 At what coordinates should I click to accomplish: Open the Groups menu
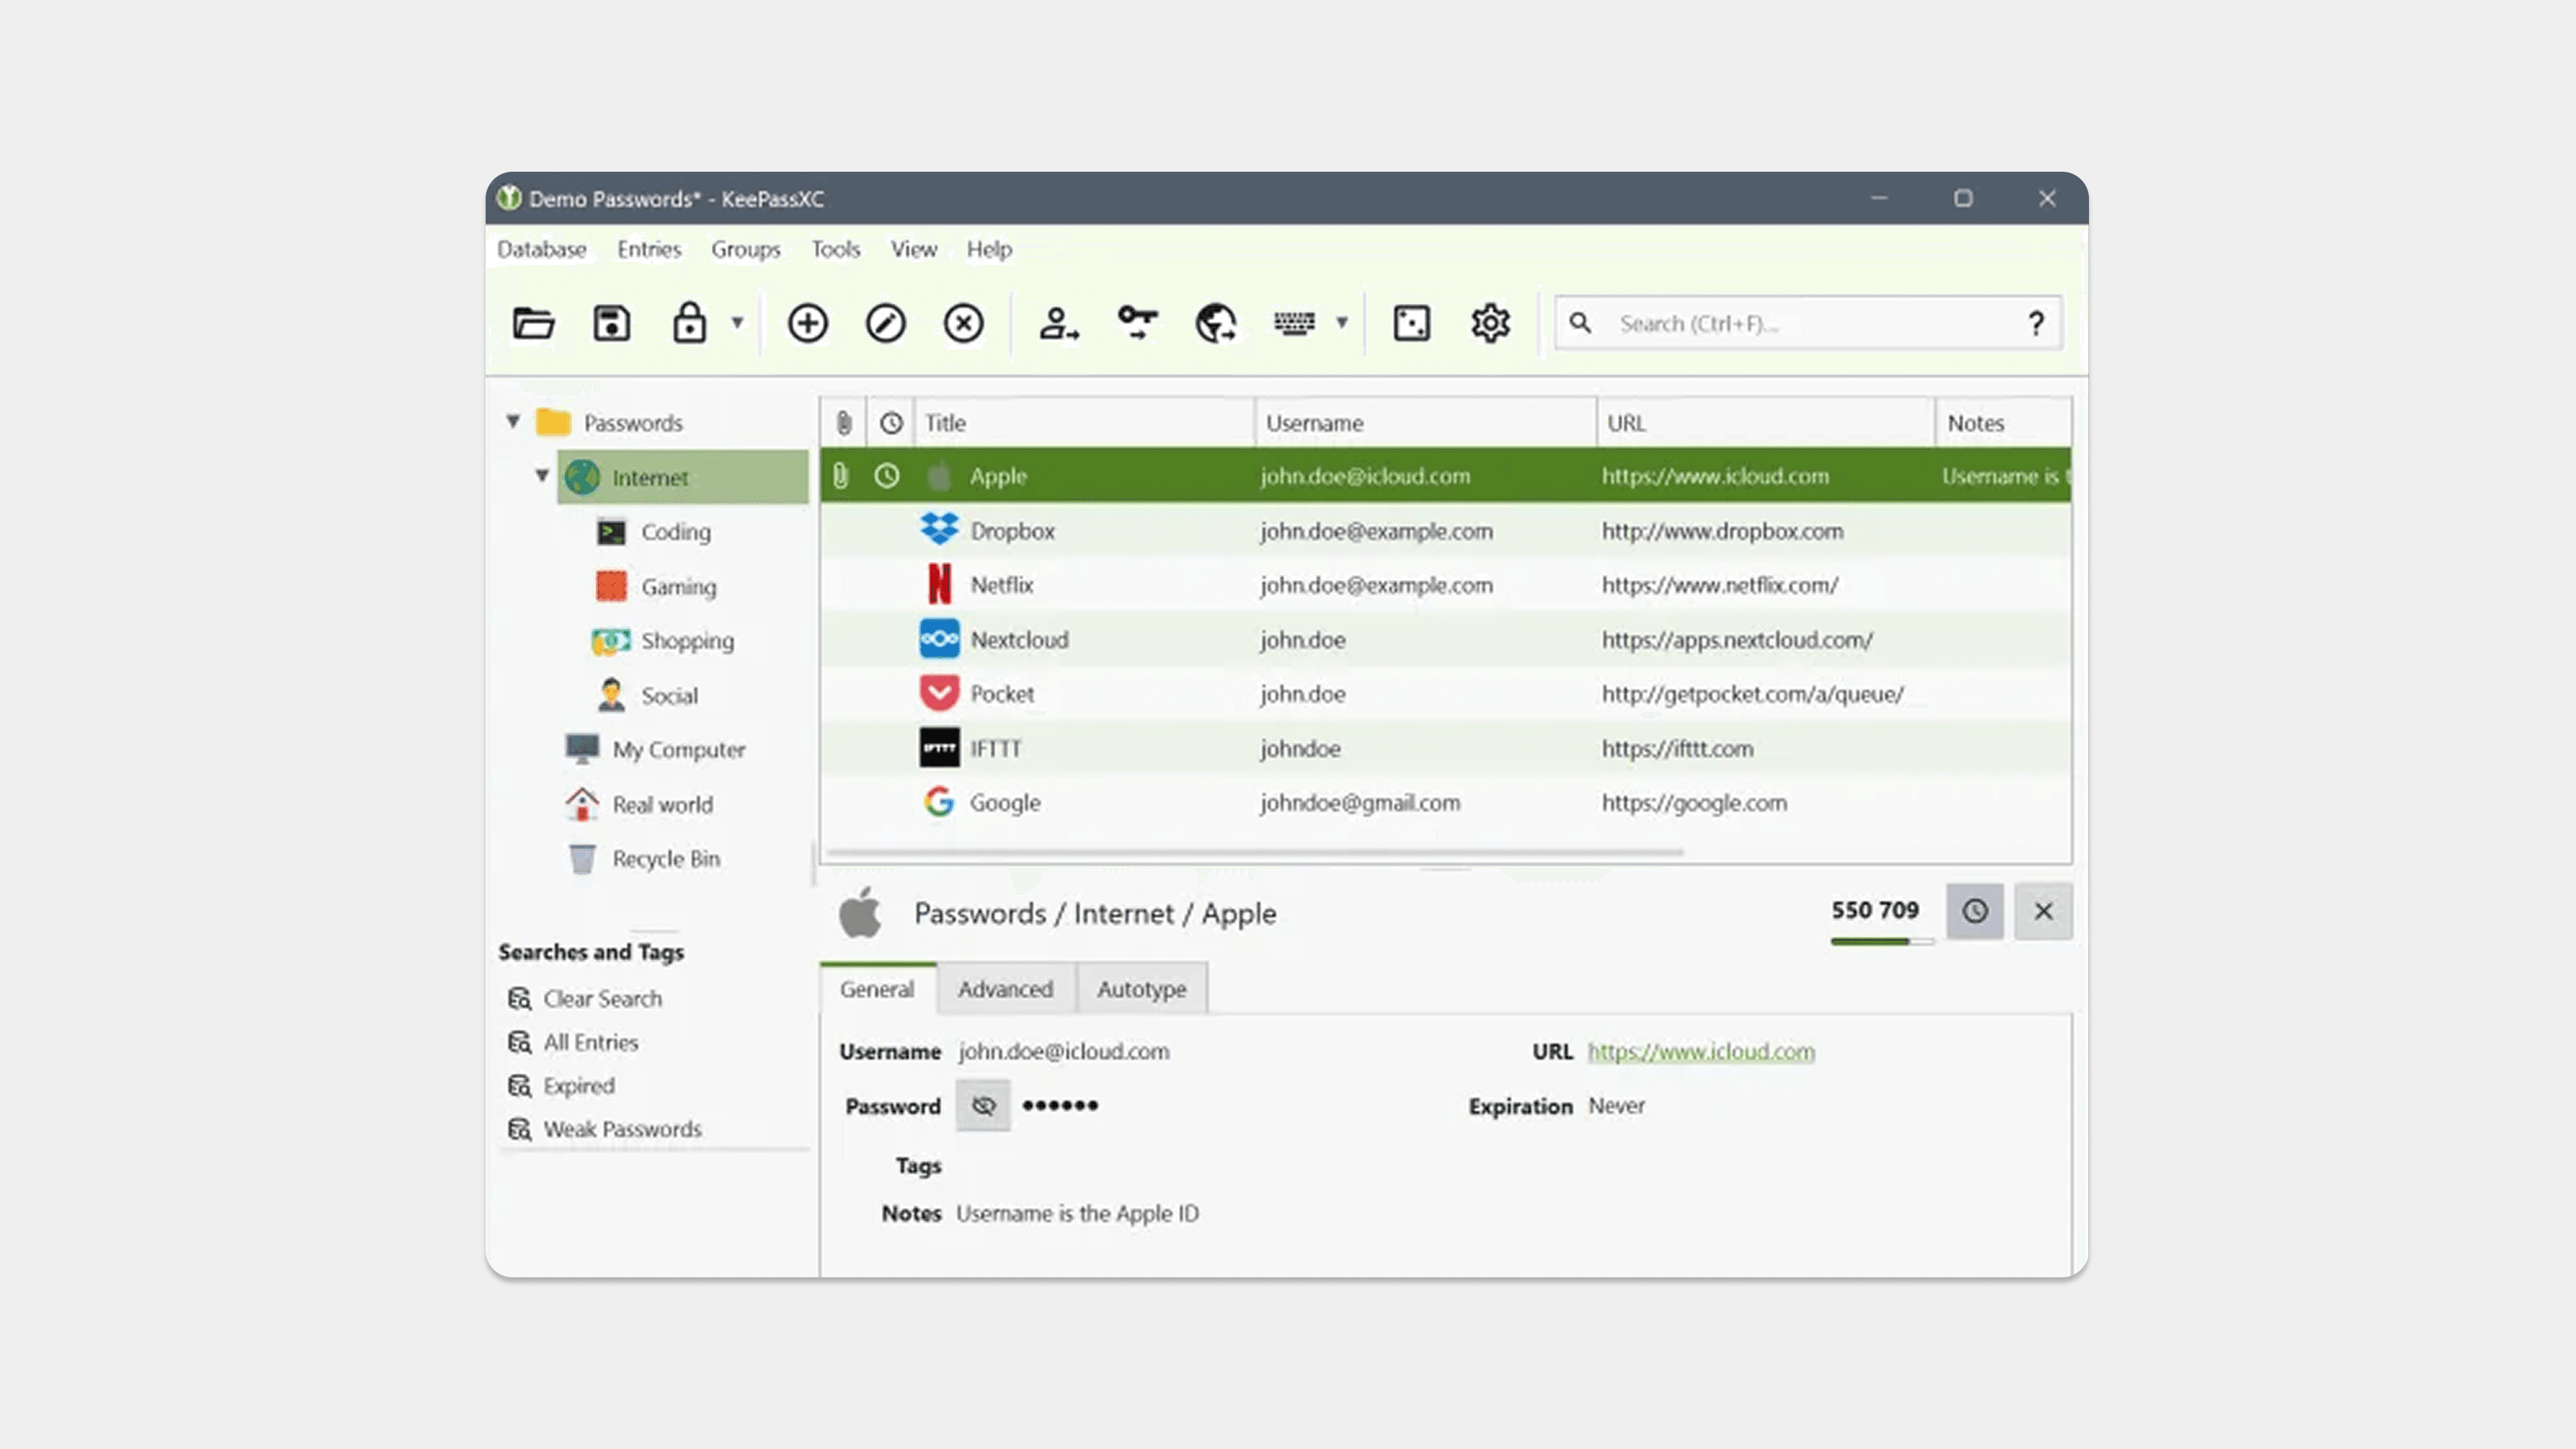(x=745, y=249)
